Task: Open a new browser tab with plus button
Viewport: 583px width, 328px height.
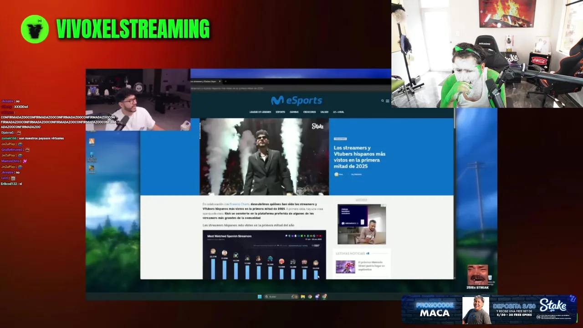Action: coord(225,81)
